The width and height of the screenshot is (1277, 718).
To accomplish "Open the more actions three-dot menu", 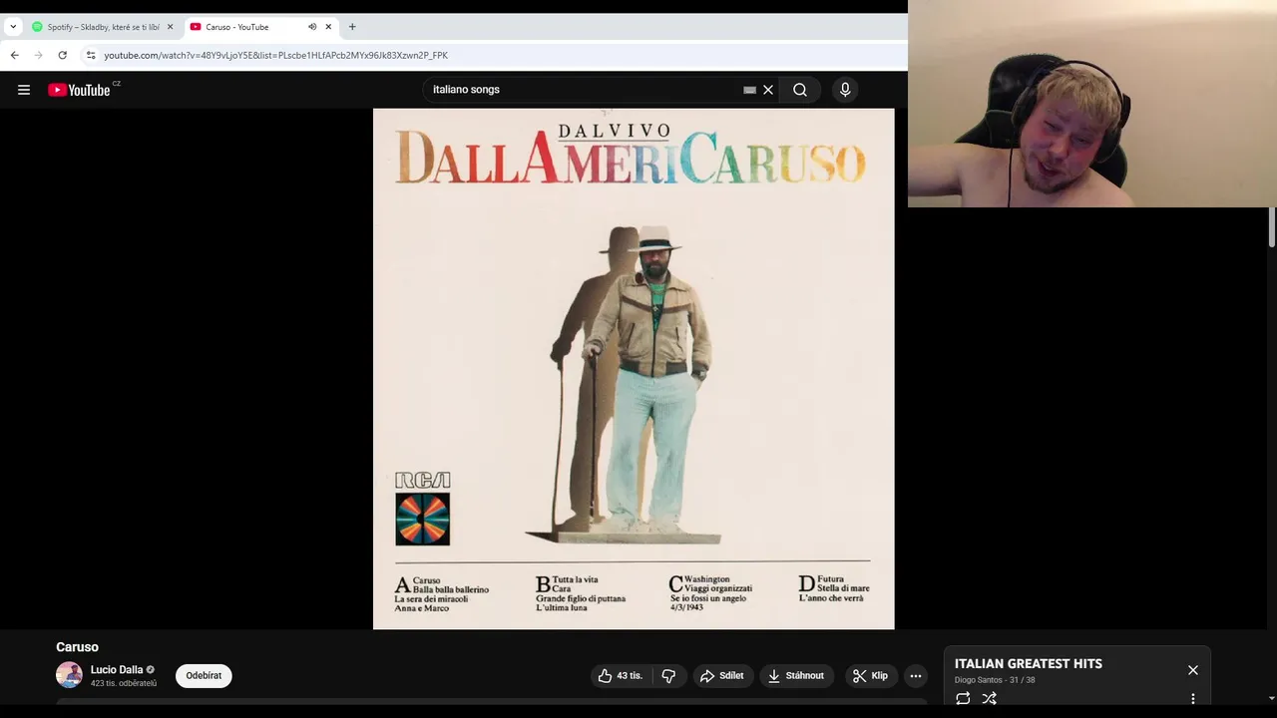I will pos(916,676).
